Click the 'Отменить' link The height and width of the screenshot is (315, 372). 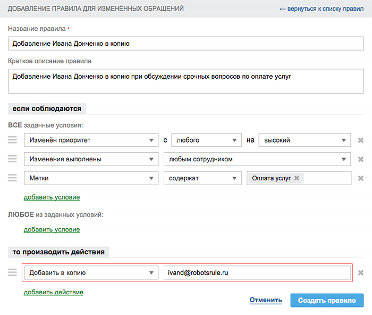pyautogui.click(x=266, y=300)
